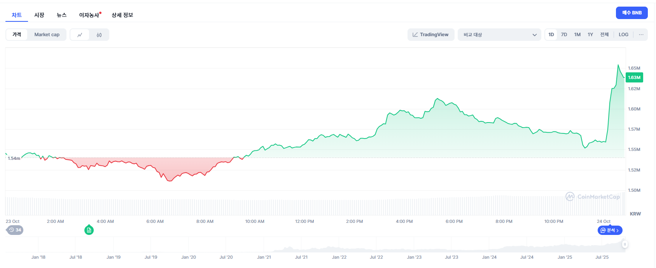This screenshot has width=656, height=268.
Task: Open the 상세 정보 tab
Action: [122, 15]
